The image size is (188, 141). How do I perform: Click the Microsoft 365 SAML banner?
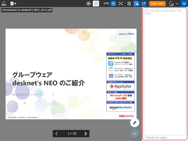[121, 96]
